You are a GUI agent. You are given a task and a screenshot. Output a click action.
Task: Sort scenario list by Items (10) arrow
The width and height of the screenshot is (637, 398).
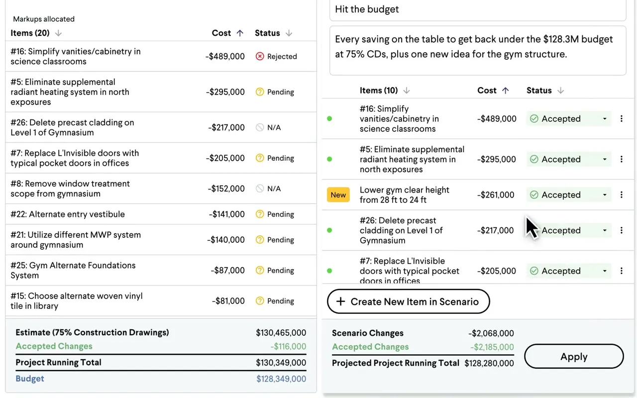(407, 91)
